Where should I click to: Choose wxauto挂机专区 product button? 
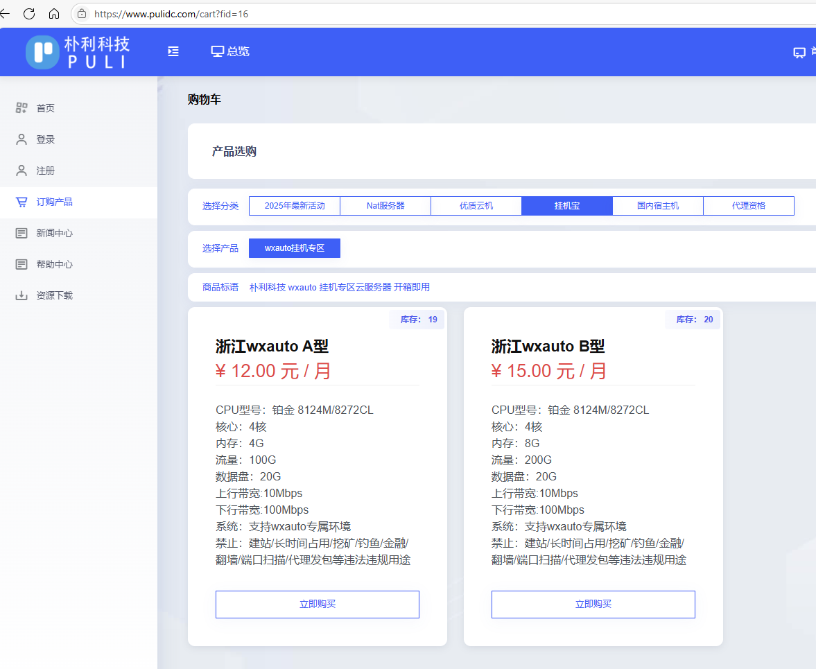[295, 248]
